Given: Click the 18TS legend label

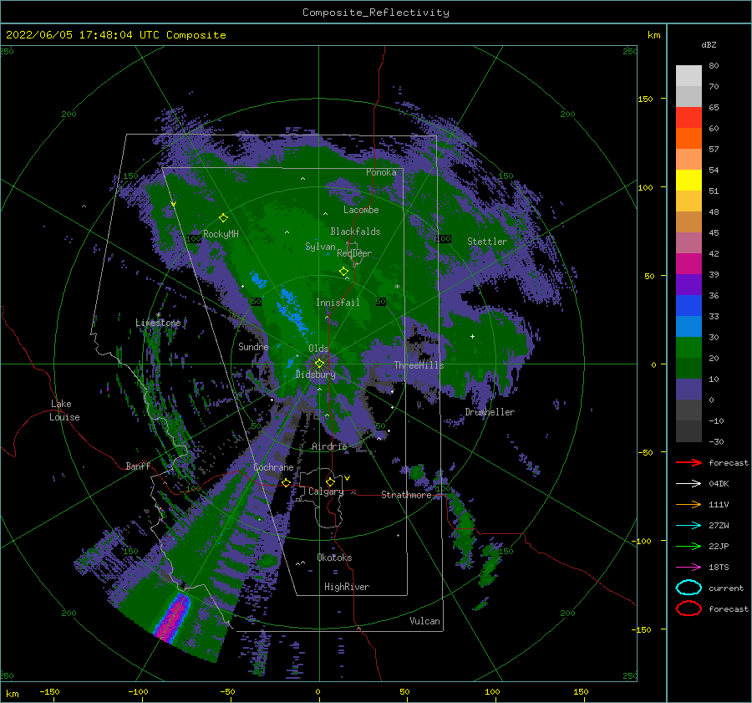Looking at the screenshot, I should 719,568.
